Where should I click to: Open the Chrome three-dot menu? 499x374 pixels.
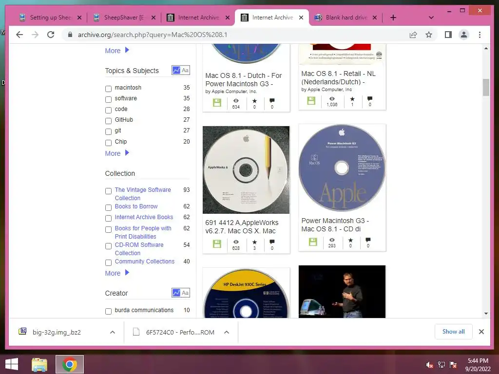coord(480,35)
